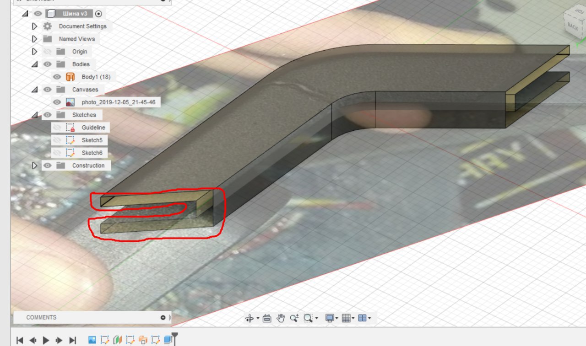
Task: Select the Orbit tool in navigation bar
Action: coord(250,318)
